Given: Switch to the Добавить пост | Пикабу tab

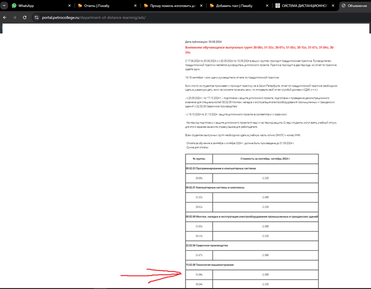Looking at the screenshot, I should click(238, 6).
